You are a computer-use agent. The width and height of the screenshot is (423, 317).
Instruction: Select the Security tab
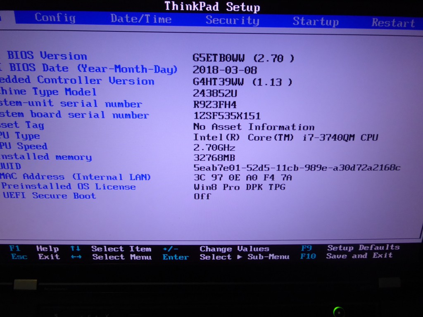232,21
